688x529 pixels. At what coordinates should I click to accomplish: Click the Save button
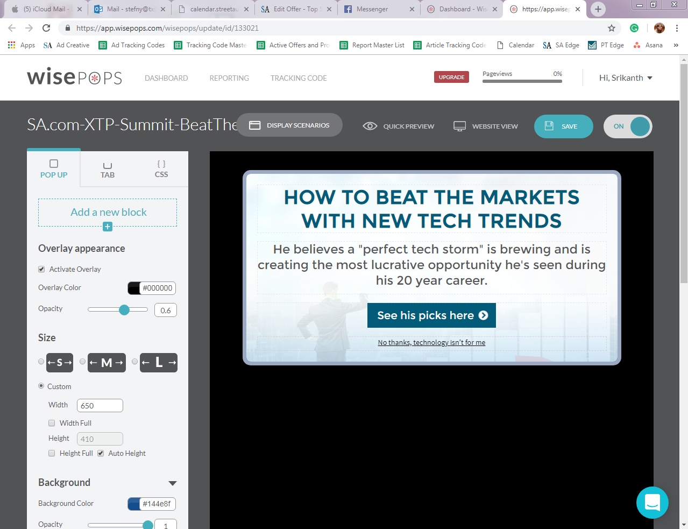point(563,126)
